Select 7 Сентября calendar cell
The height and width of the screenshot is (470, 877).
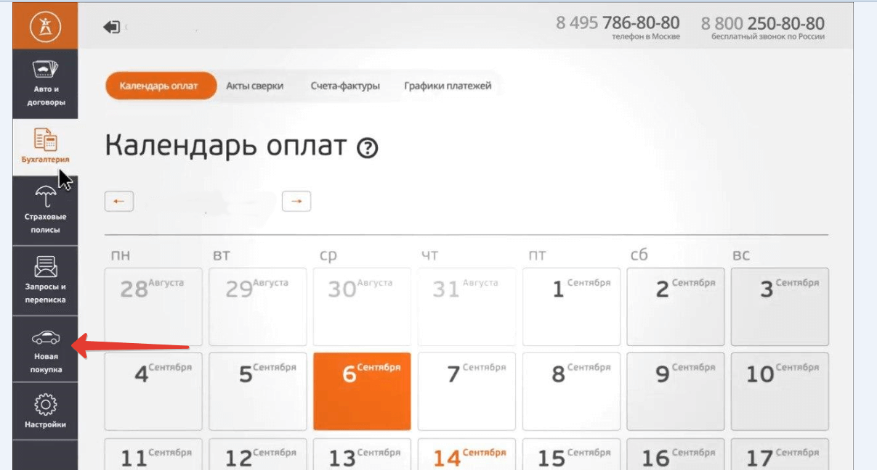coord(466,392)
